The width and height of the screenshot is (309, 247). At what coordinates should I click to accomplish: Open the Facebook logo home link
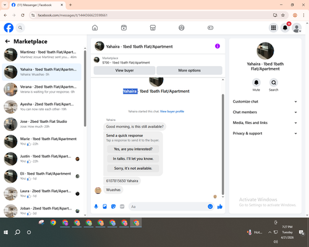(9, 28)
